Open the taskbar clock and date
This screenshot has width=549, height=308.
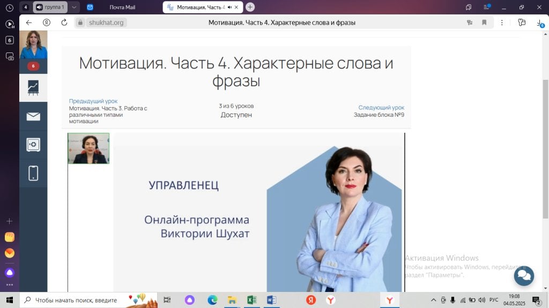(x=514, y=300)
